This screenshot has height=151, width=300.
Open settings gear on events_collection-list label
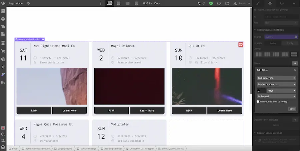pos(43,39)
